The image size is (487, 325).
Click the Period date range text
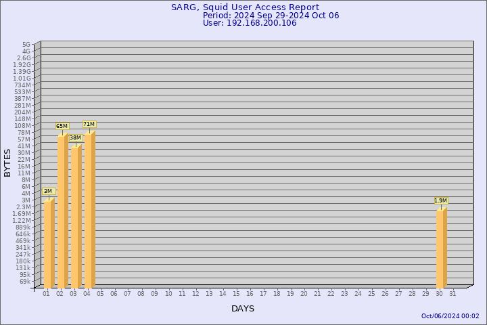(271, 15)
